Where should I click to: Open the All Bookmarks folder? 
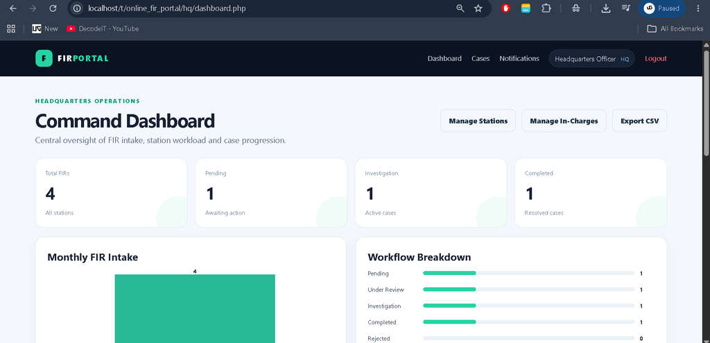point(675,28)
